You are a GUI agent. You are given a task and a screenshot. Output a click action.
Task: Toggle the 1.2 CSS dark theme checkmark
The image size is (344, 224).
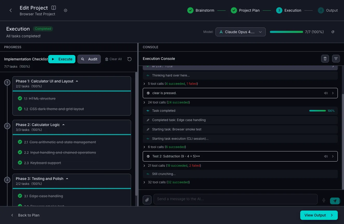(x=20, y=109)
